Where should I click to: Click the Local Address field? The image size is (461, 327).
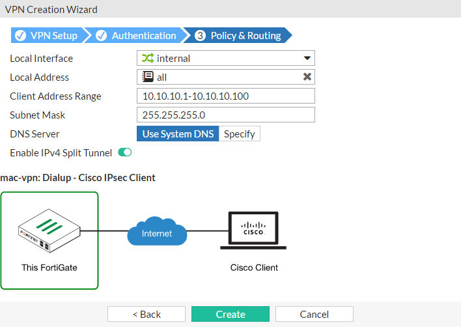point(226,77)
